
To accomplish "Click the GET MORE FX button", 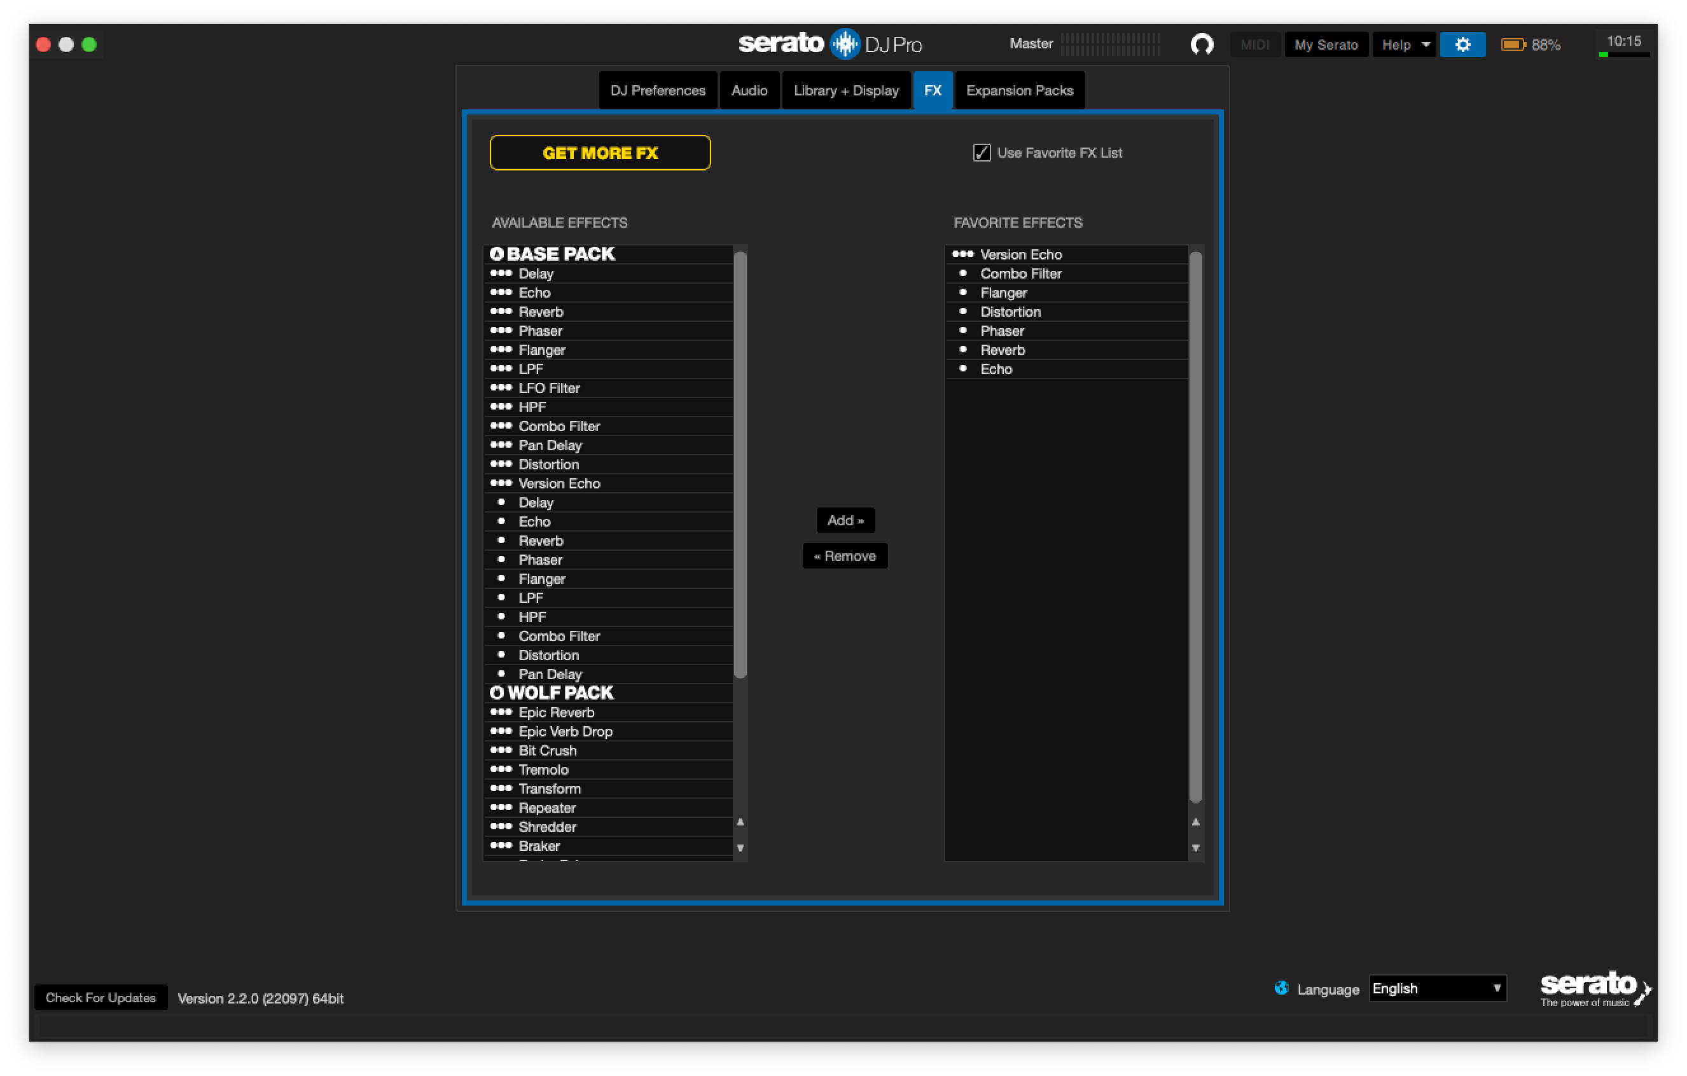I will point(601,153).
